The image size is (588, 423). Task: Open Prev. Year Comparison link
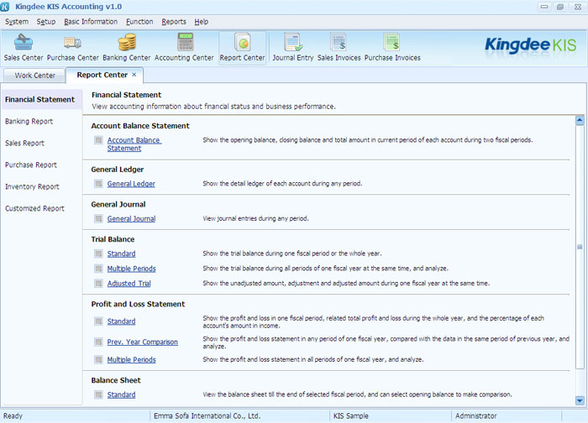143,342
